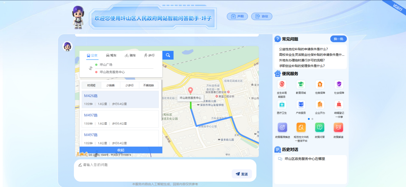This screenshot has height=187, width=406.
Task: Open the 教育领域 service icon
Action: tap(301, 85)
